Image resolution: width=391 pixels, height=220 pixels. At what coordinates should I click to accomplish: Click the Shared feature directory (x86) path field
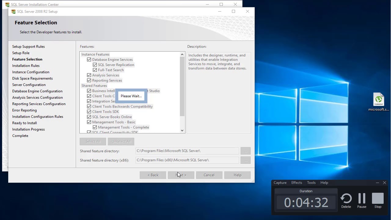[187, 160]
